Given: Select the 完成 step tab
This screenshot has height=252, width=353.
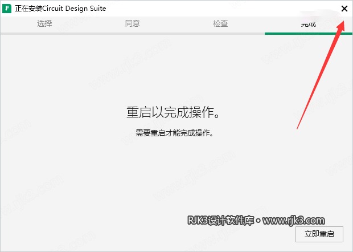Looking at the screenshot, I should pyautogui.click(x=309, y=24).
